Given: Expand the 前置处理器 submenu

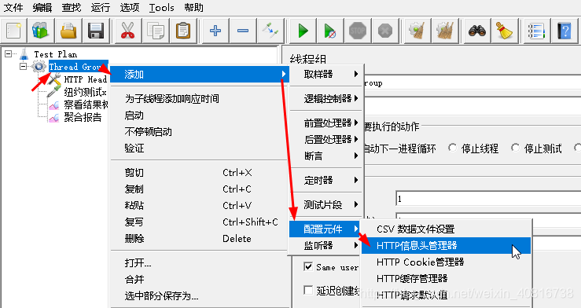Looking at the screenshot, I should pos(325,123).
